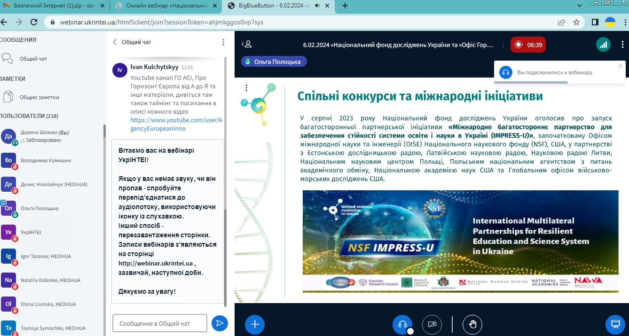Open the tab search dropdown chevron
629x336 pixels.
point(580,6)
